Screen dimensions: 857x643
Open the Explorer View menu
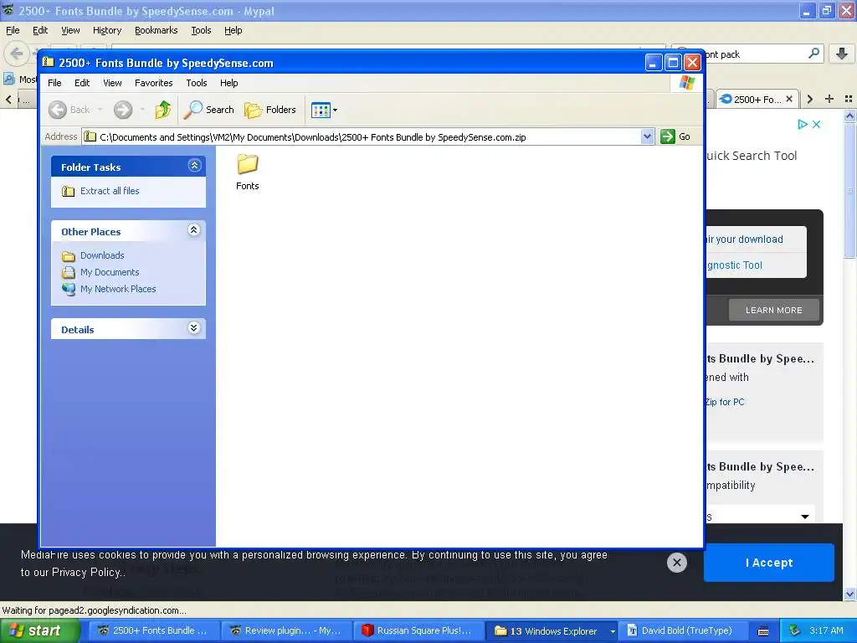coord(112,83)
